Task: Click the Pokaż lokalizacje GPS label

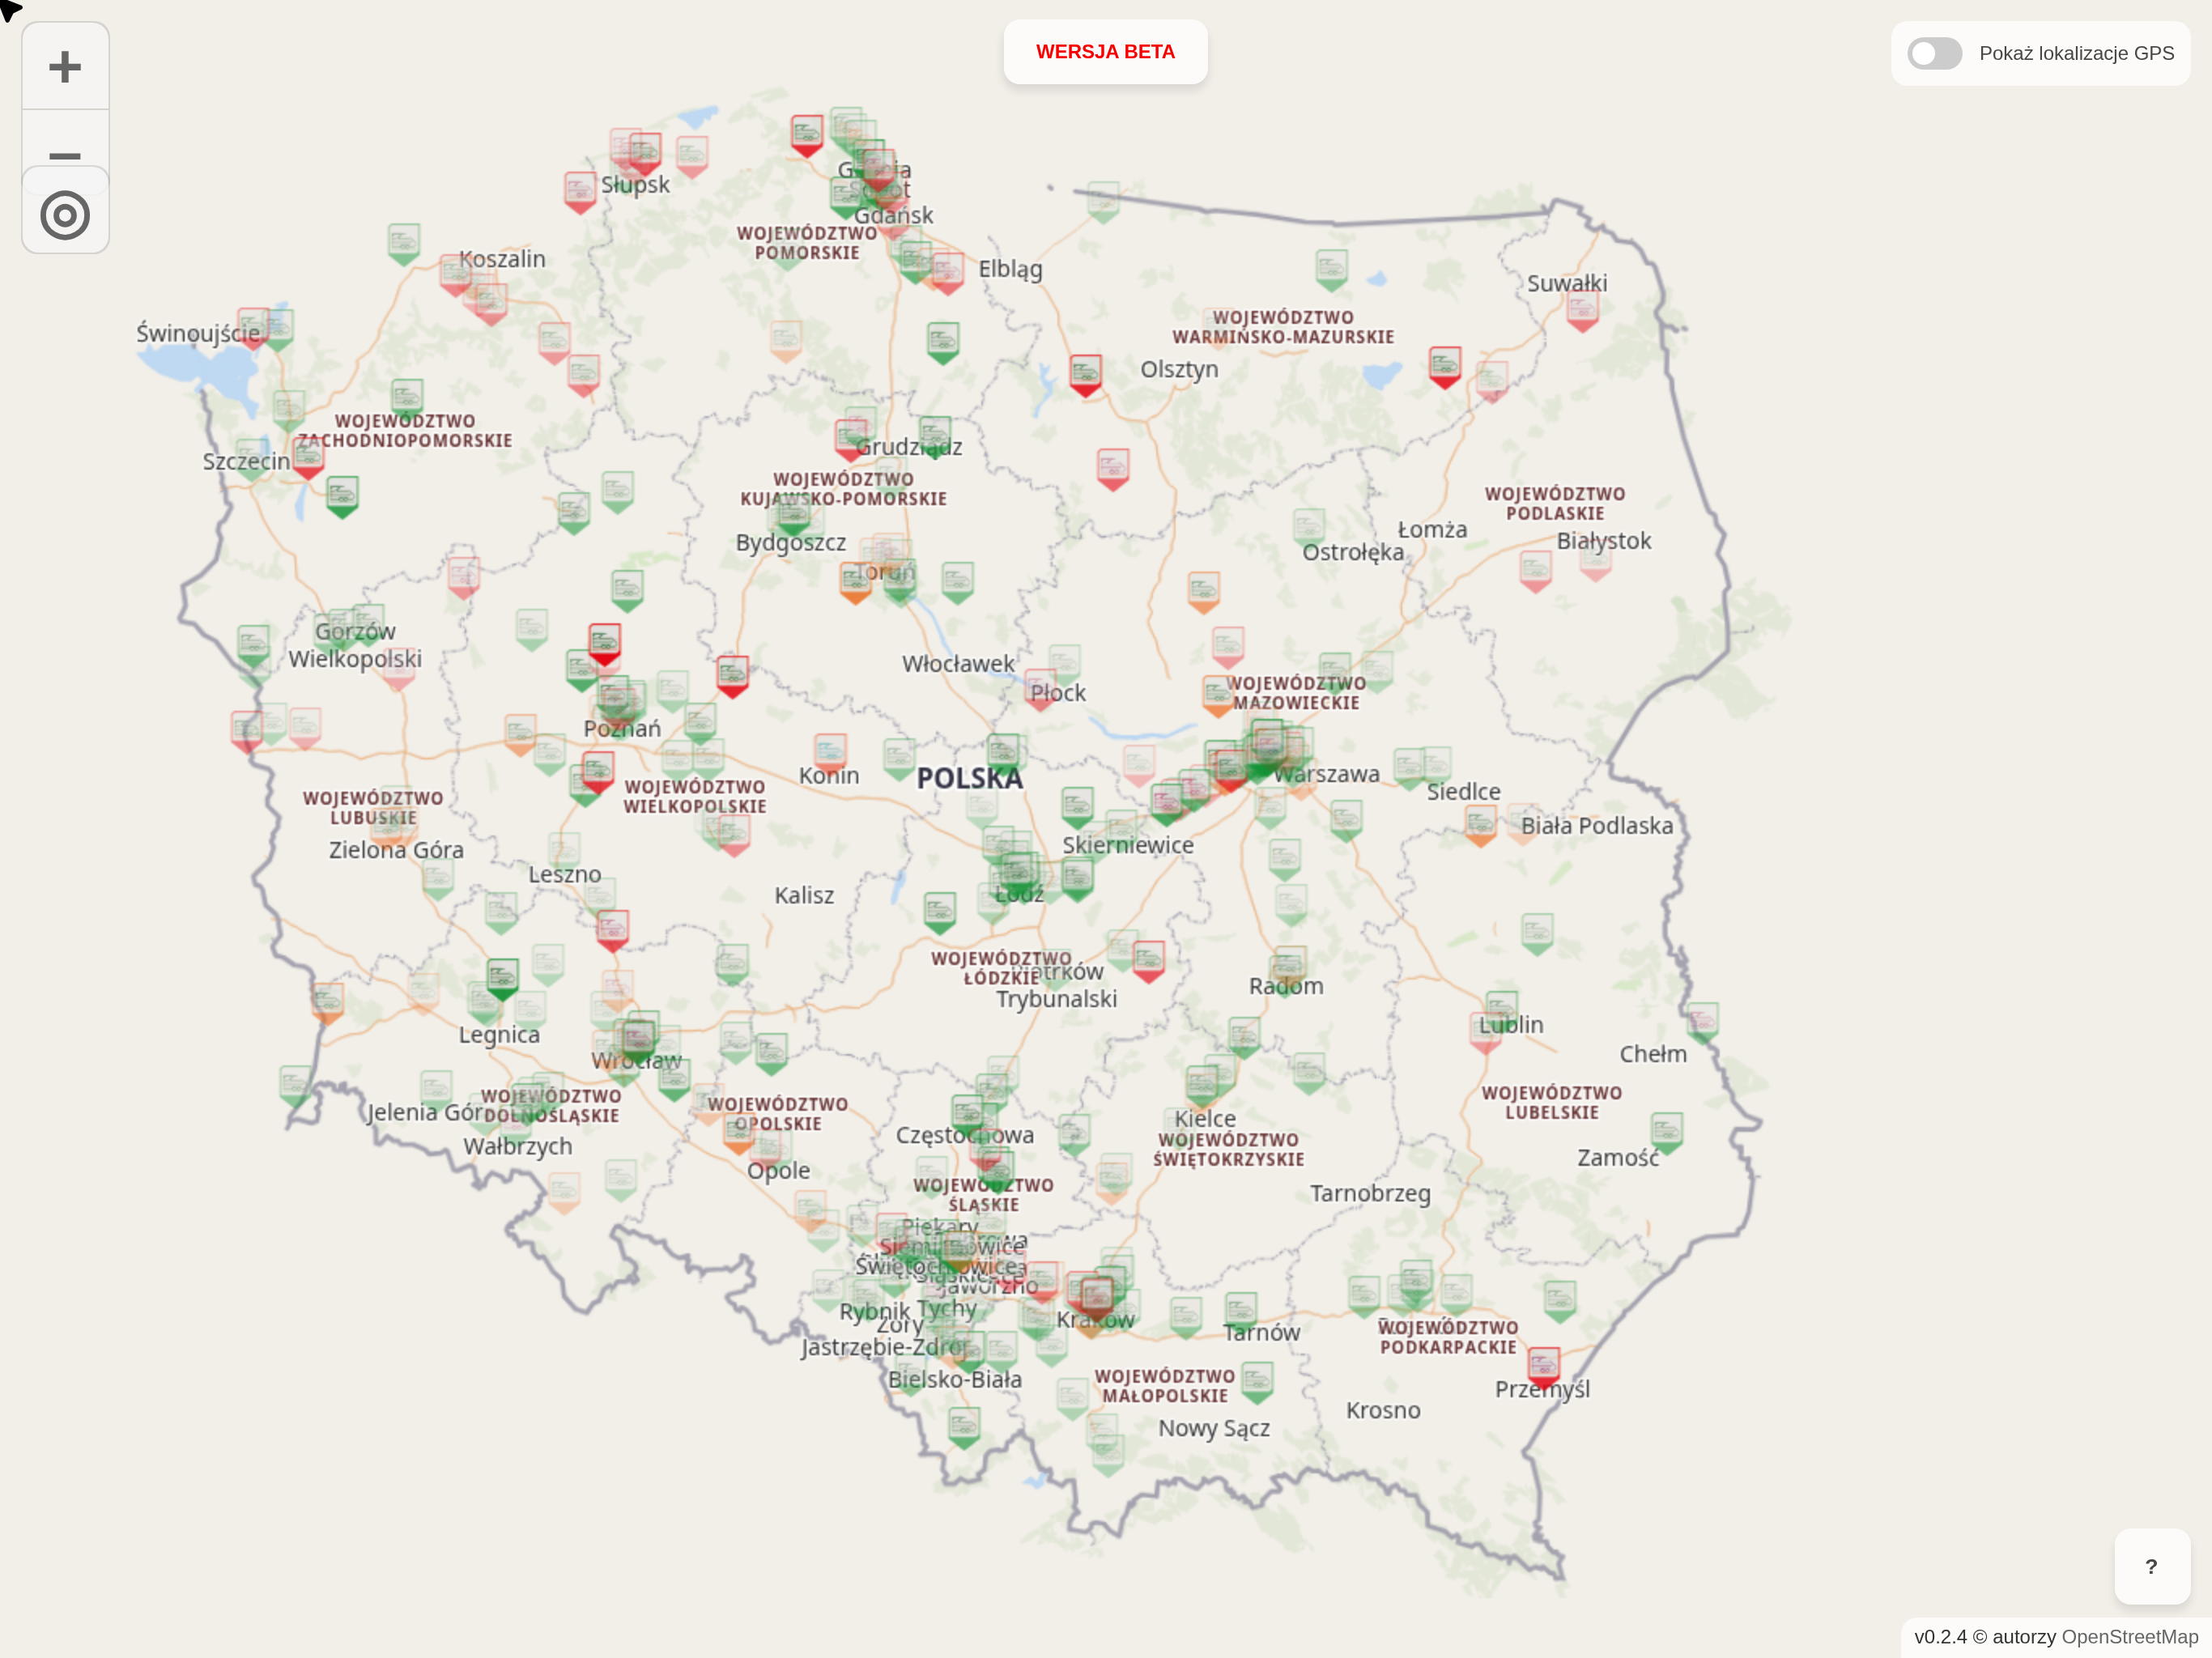Action: pyautogui.click(x=2076, y=54)
